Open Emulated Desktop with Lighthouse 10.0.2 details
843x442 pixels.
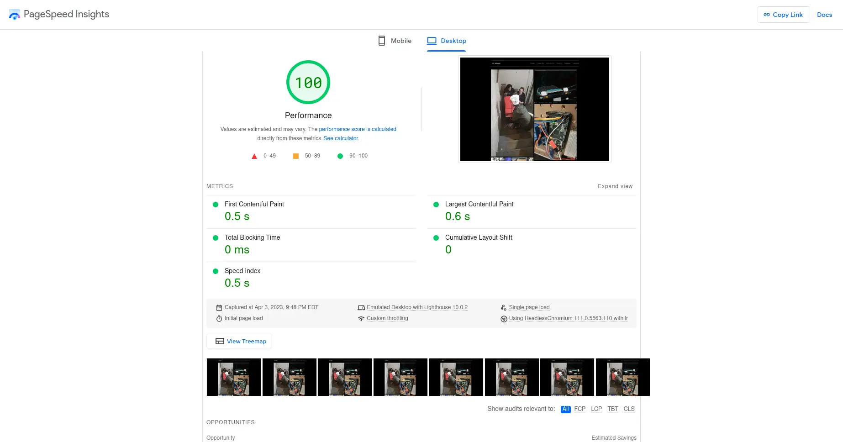417,307
